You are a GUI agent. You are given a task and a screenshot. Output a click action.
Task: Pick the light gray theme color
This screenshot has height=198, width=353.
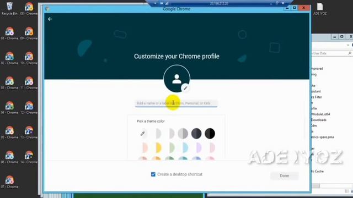169,134
